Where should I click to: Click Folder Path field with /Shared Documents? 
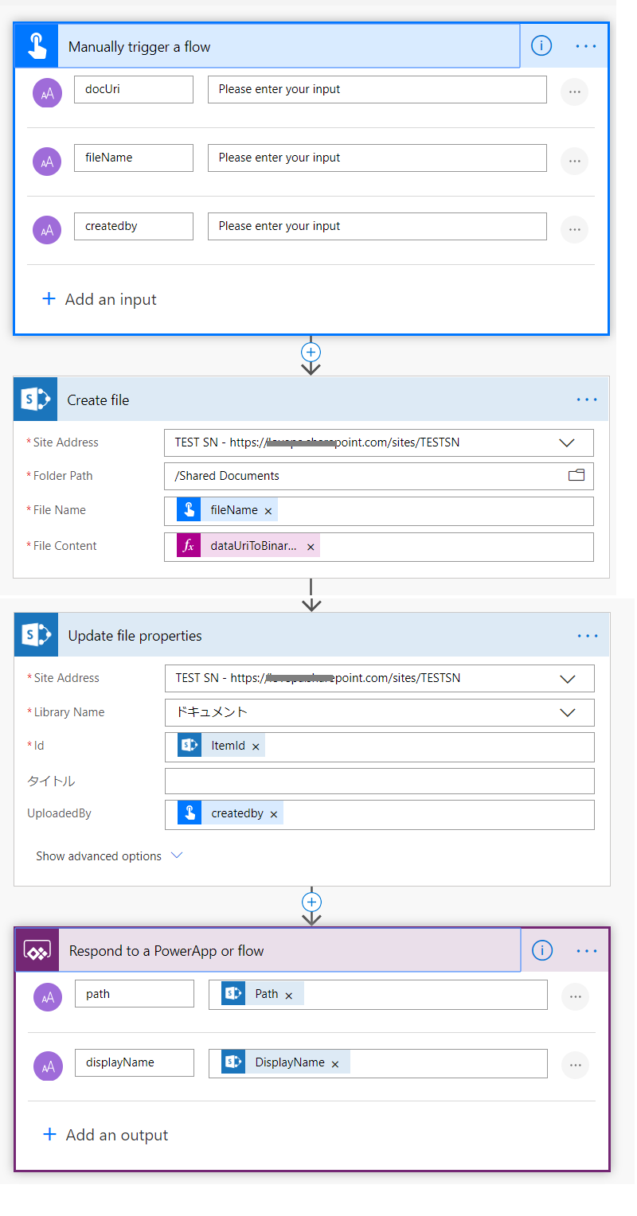coord(379,476)
